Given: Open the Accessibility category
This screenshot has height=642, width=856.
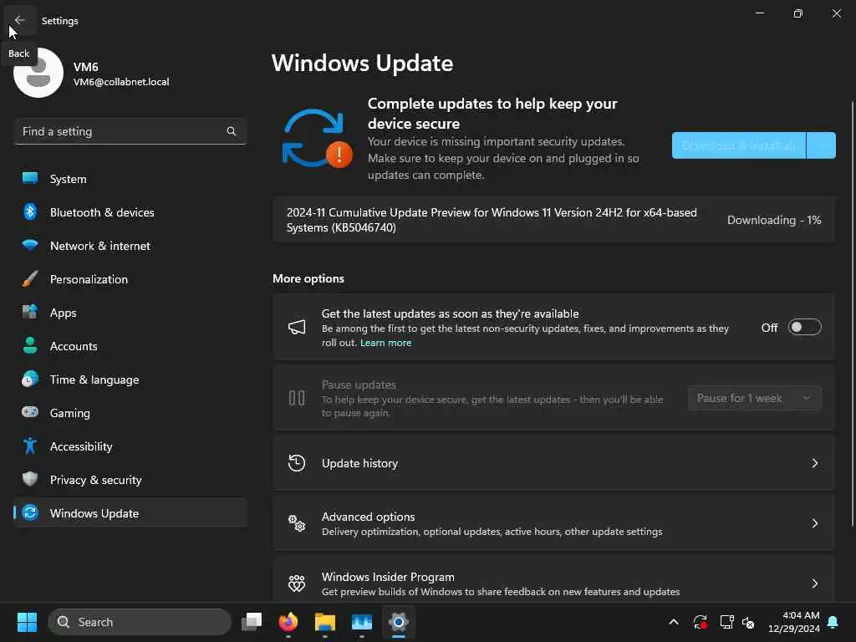Looking at the screenshot, I should [x=130, y=446].
